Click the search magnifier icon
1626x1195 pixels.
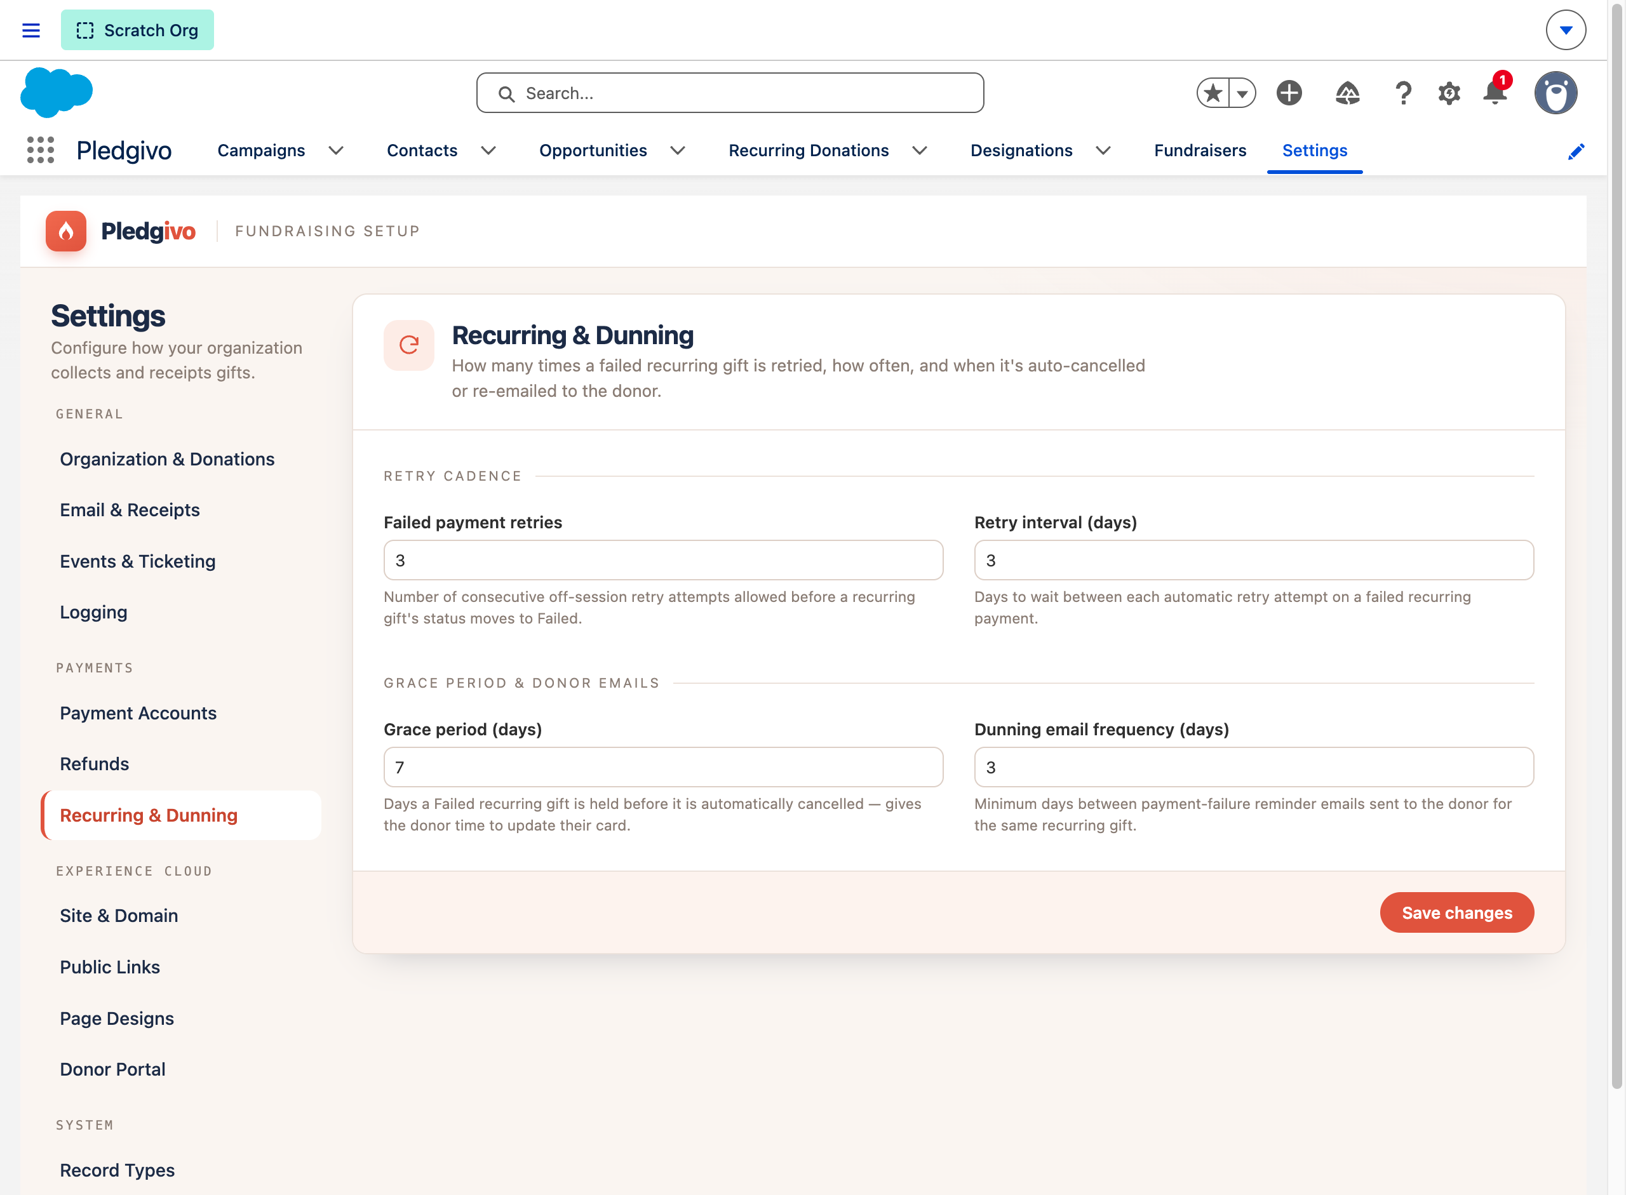point(507,94)
